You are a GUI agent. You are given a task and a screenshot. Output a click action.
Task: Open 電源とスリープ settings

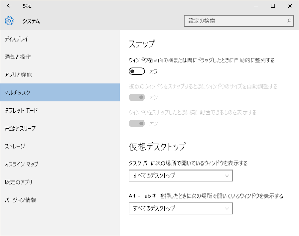(x=20, y=128)
